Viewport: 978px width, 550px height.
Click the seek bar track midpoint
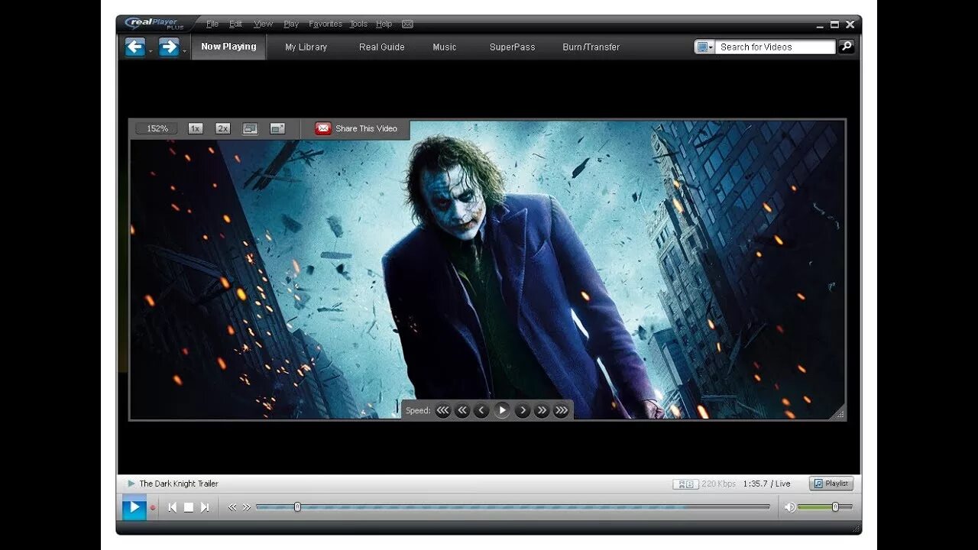click(x=513, y=506)
